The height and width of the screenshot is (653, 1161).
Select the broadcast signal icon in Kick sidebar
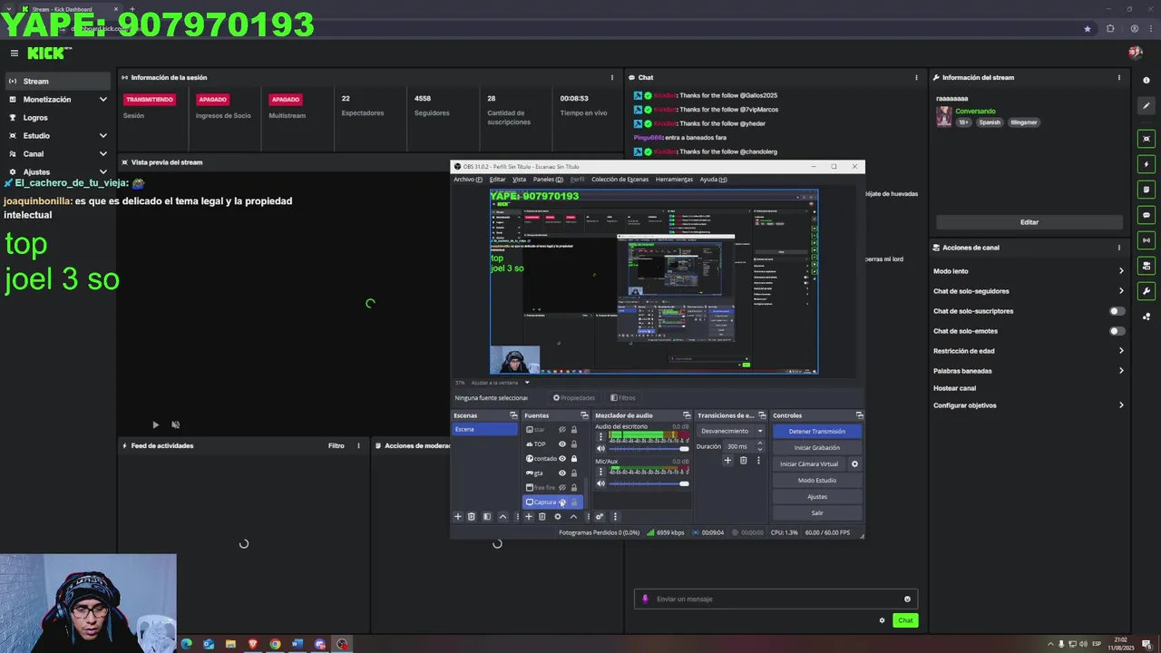click(1146, 240)
